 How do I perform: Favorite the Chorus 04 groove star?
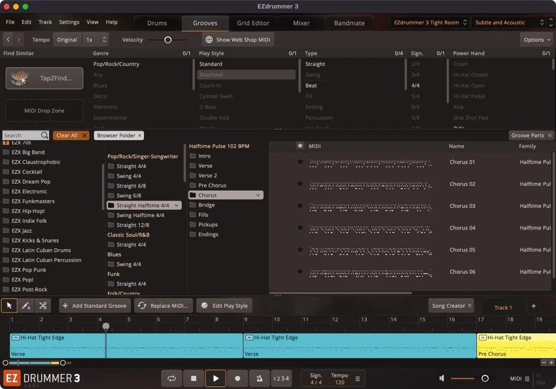300,228
